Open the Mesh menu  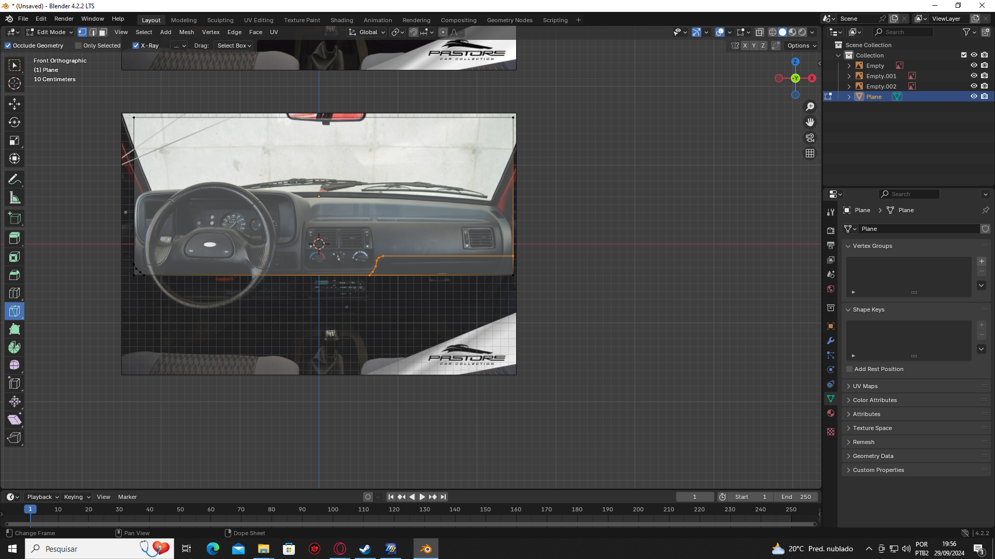pos(187,32)
